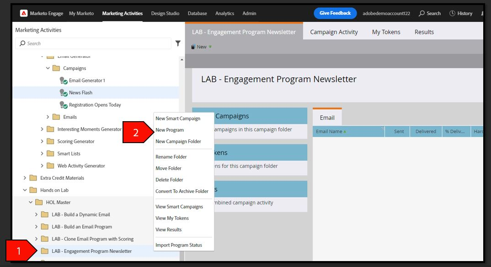
Task: Collapse the Campaigns folder
Action: click(x=48, y=68)
